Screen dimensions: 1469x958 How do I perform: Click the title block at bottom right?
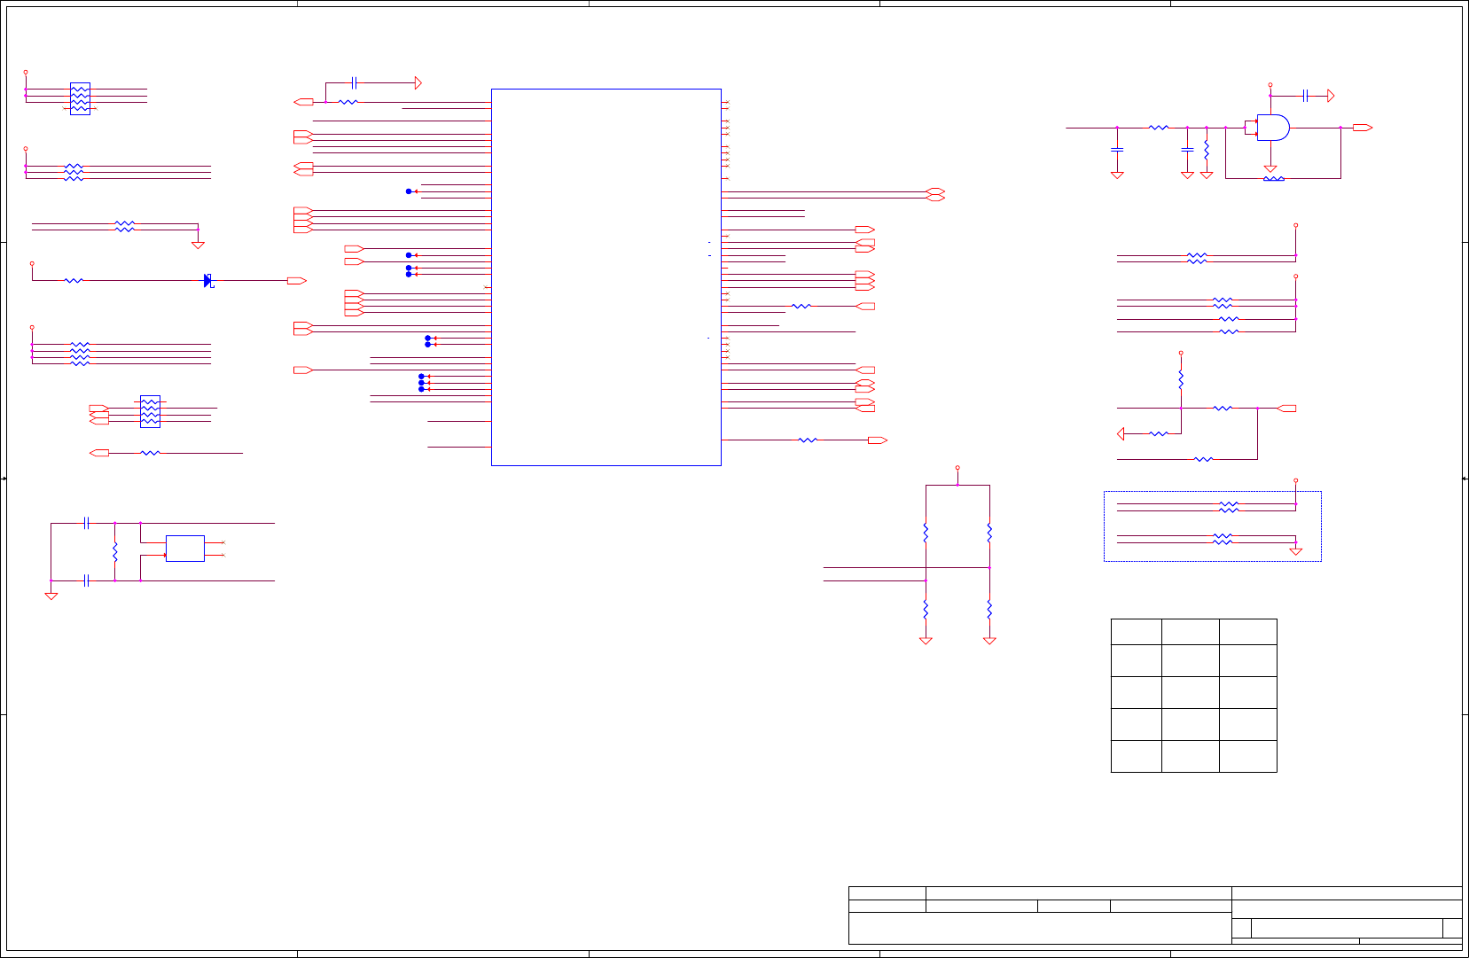pyautogui.click(x=1155, y=915)
